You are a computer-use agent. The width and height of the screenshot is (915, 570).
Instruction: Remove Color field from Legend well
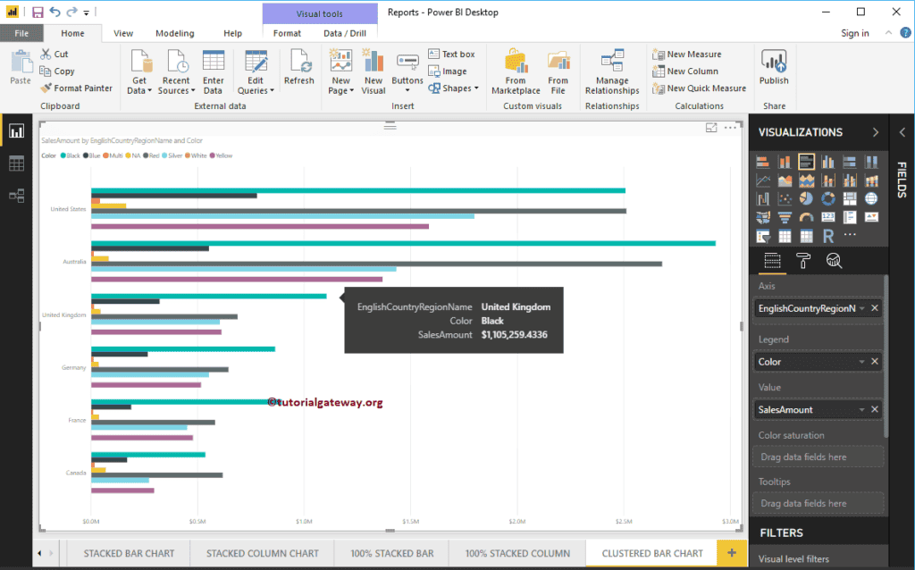(x=875, y=362)
